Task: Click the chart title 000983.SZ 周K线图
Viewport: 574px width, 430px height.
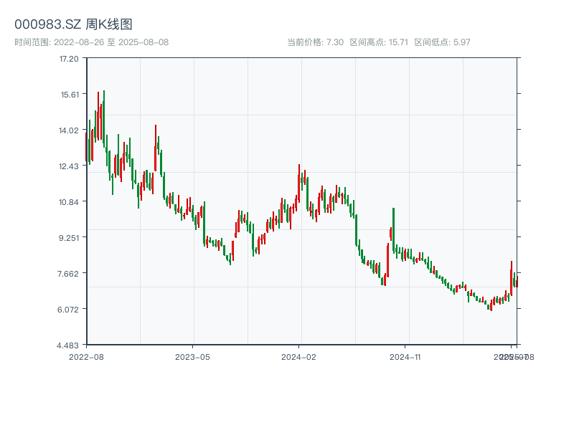Action: pos(73,24)
